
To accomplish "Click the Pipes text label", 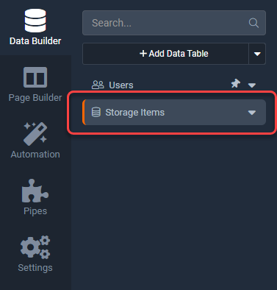I will 35,211.
